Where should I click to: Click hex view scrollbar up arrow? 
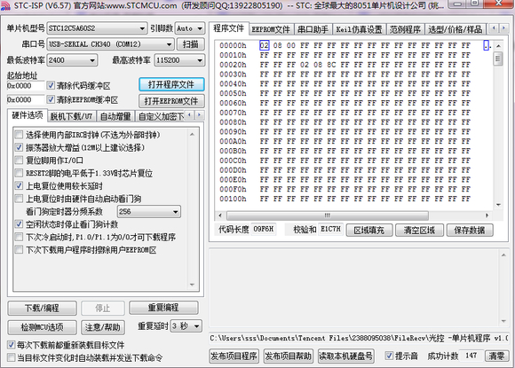tap(498, 46)
